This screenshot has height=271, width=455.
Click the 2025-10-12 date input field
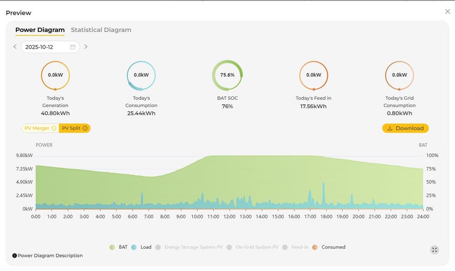(46, 47)
